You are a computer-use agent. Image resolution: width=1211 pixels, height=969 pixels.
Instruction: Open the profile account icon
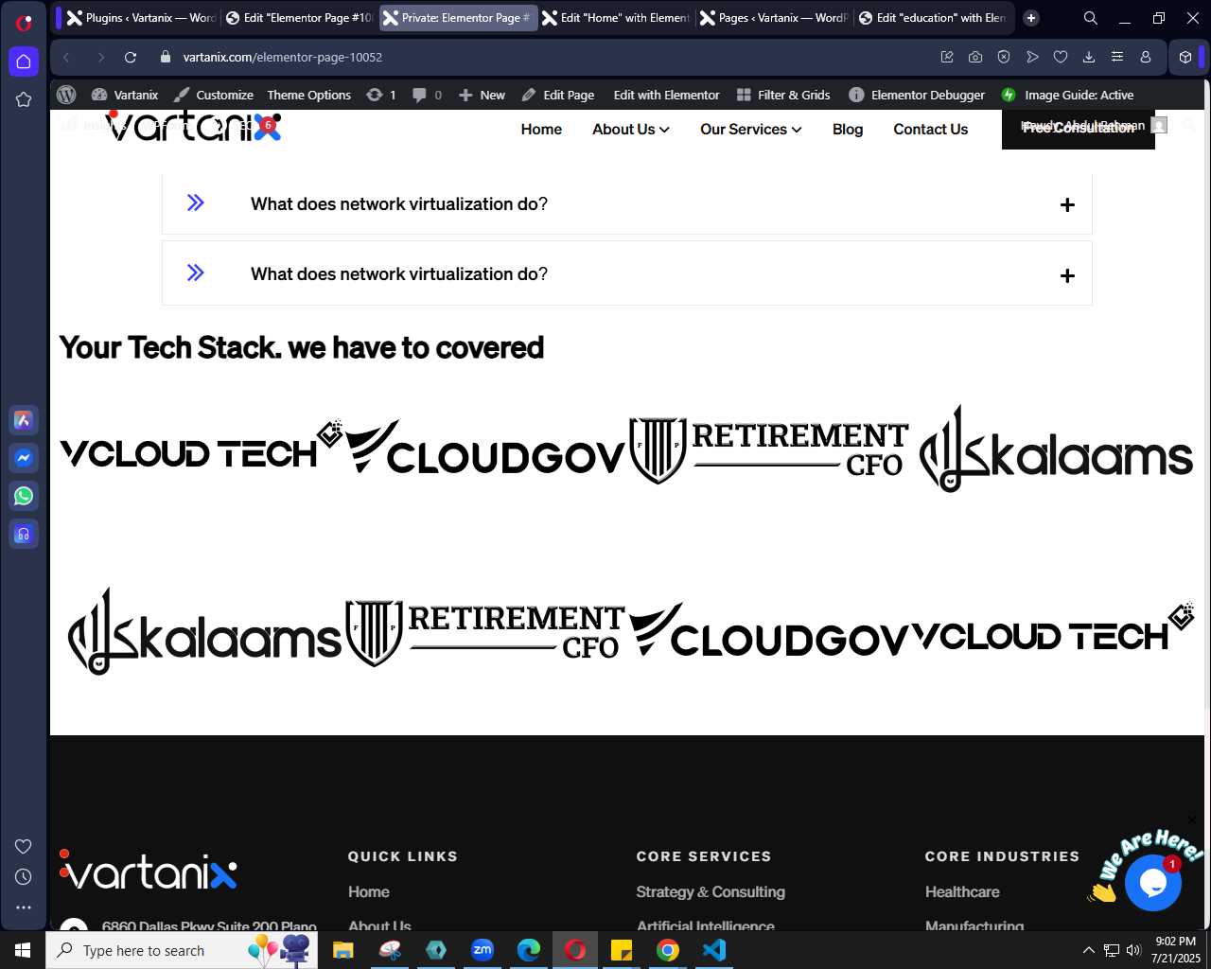click(x=1146, y=57)
